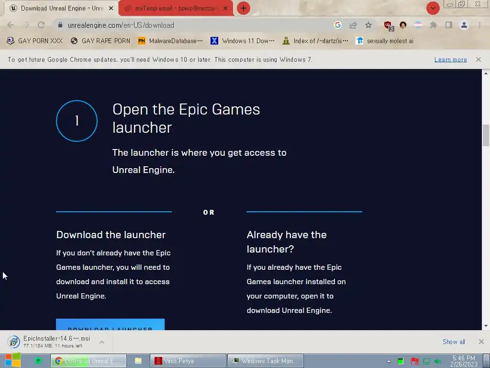Click the EpicInstaller msi download item

[x=56, y=342]
